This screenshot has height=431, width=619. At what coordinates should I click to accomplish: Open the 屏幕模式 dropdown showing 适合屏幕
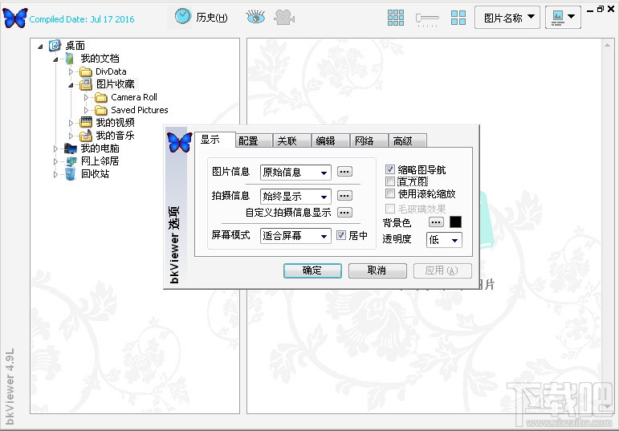(295, 236)
